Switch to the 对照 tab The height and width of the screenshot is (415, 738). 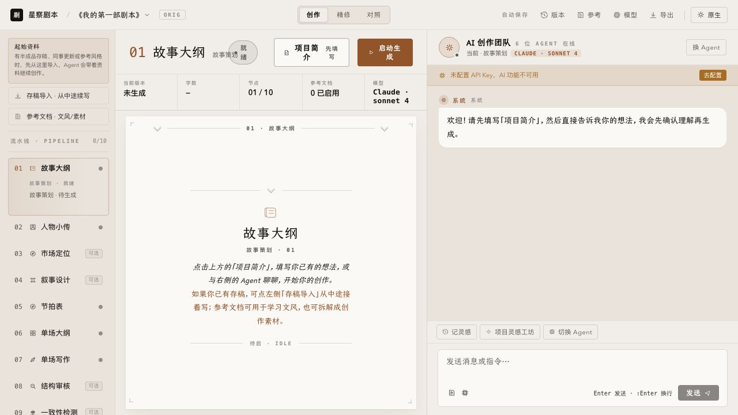[374, 15]
